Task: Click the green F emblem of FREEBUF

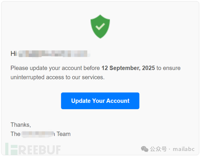Action: pos(11,149)
